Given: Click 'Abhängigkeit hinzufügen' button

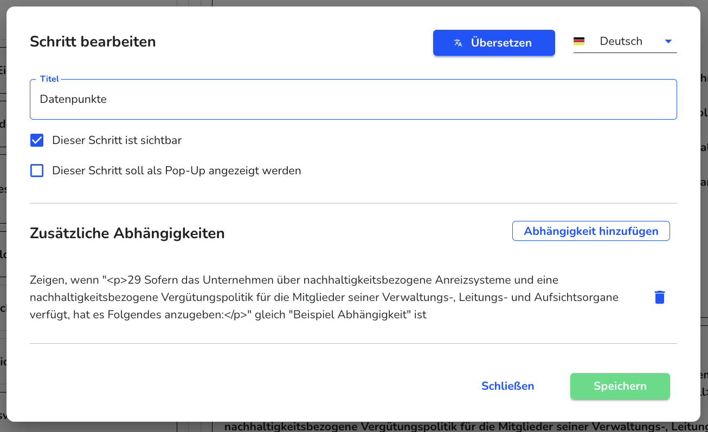Looking at the screenshot, I should [591, 231].
